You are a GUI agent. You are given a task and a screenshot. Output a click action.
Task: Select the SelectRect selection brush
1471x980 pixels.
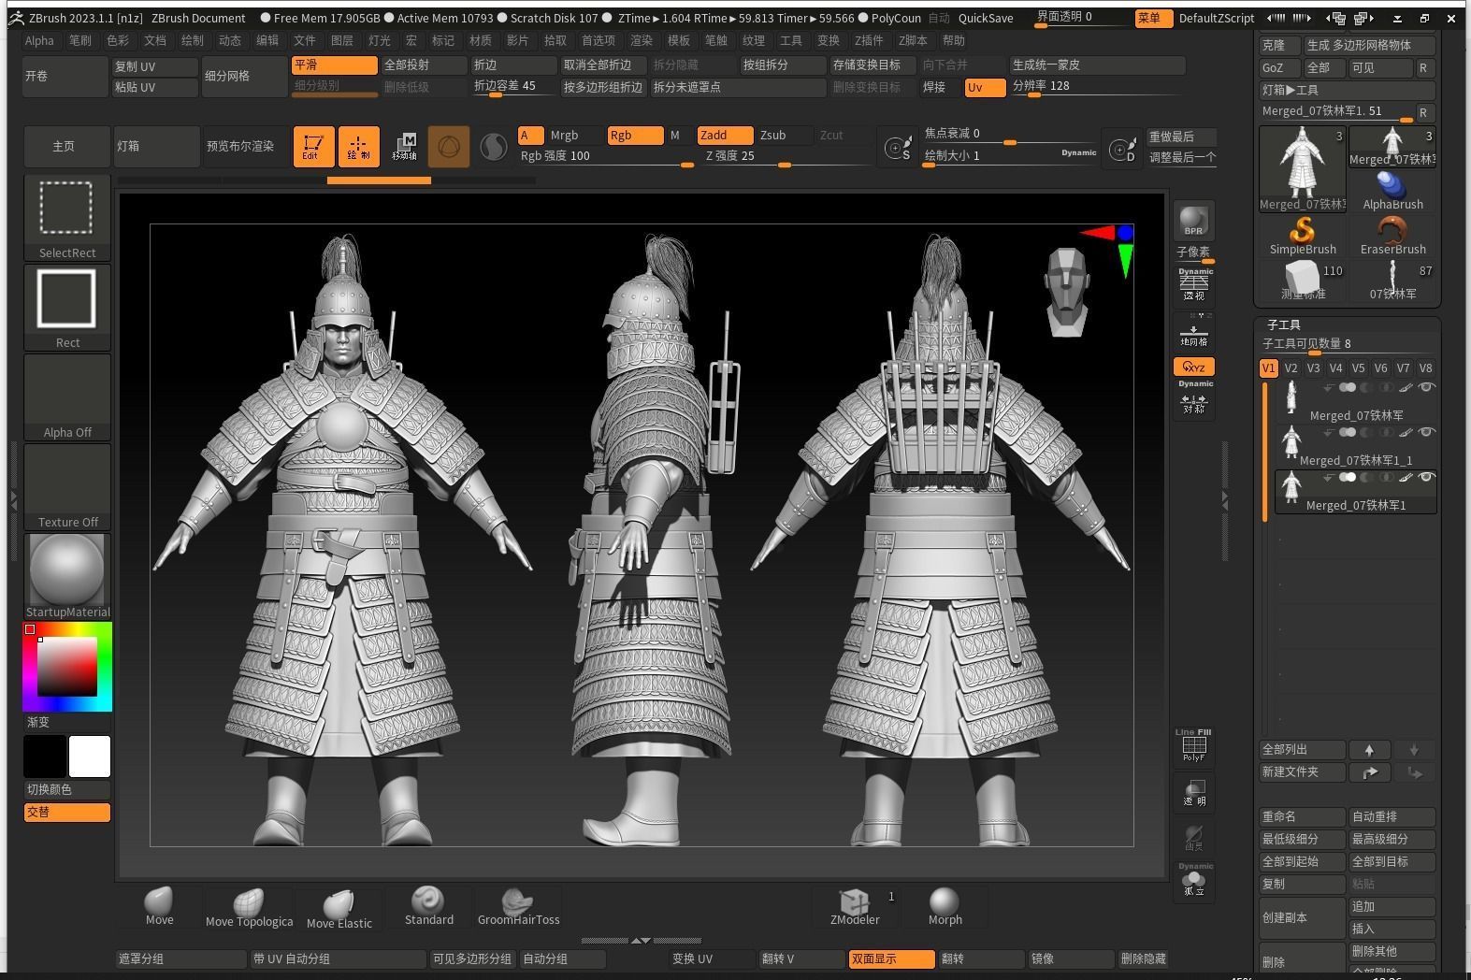click(x=67, y=219)
